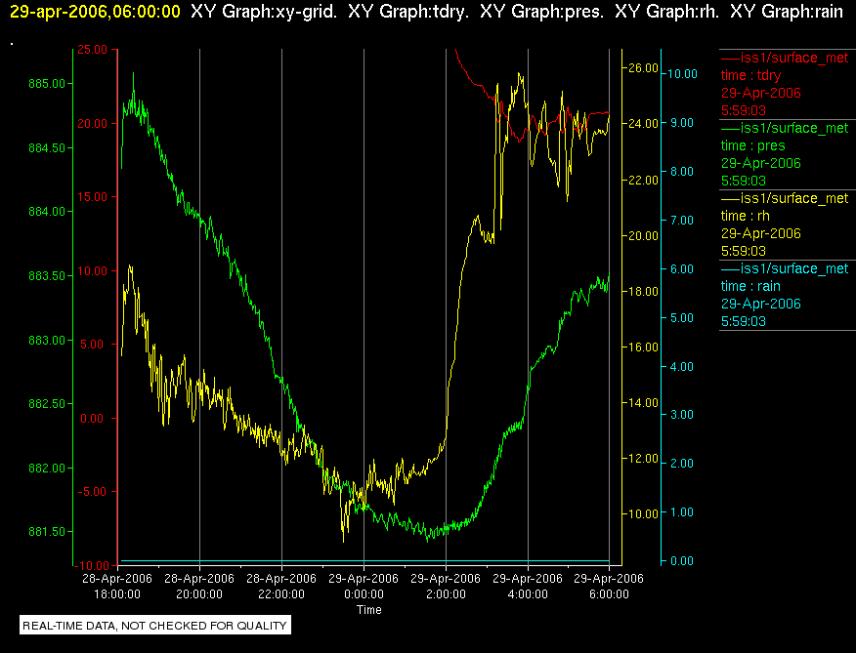Screen dimensions: 856x653
Task: Click the 'time : rain' legend label
Action: point(750,286)
